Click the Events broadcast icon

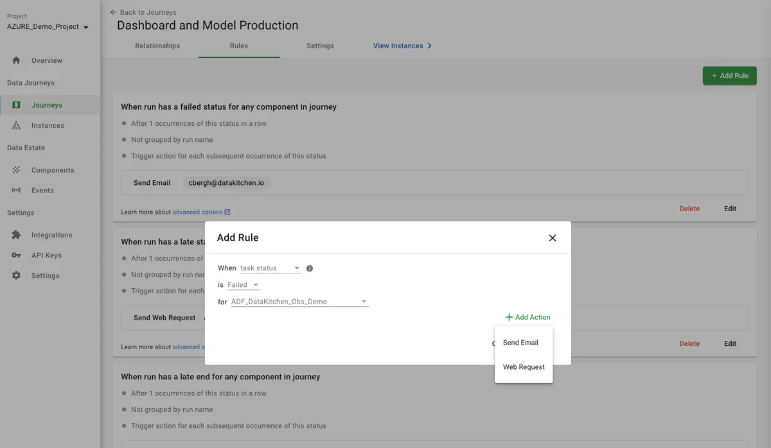coord(17,191)
